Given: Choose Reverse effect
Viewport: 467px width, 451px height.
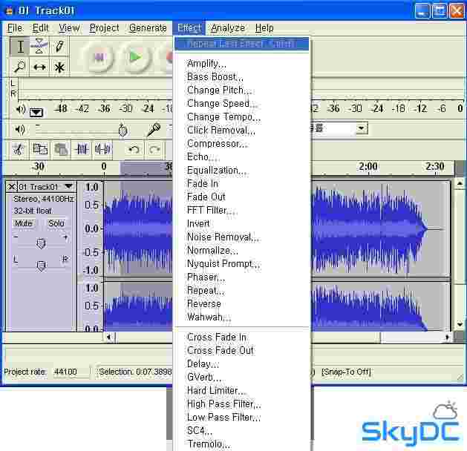Looking at the screenshot, I should coord(241,303).
